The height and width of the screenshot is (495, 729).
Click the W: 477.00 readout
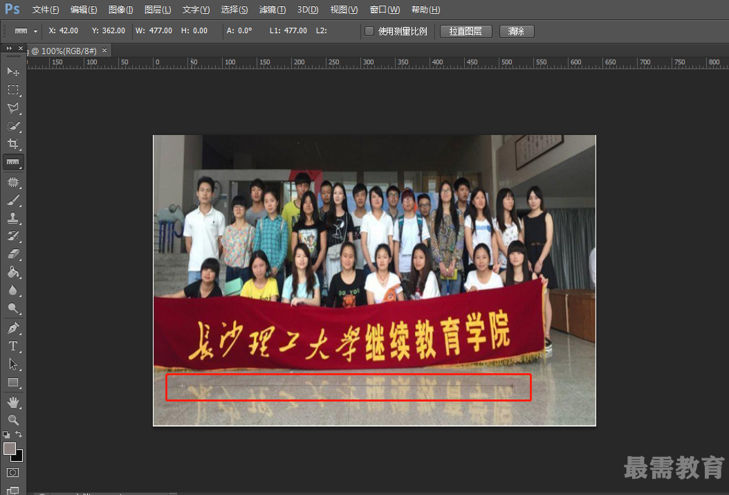click(x=154, y=30)
